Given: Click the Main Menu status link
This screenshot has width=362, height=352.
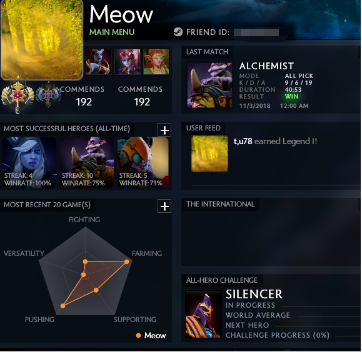Looking at the screenshot, I should click(x=112, y=32).
